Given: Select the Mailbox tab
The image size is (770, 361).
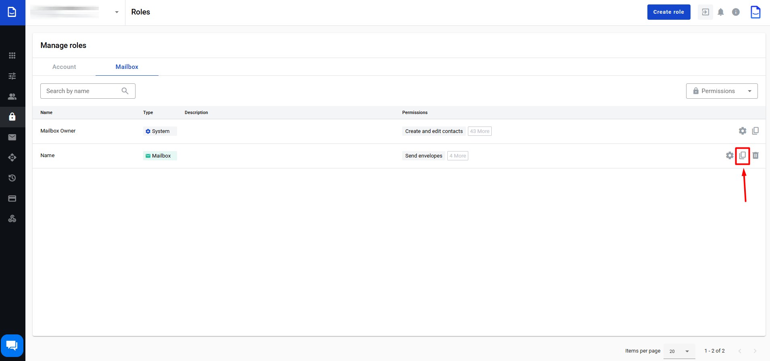Looking at the screenshot, I should [127, 67].
